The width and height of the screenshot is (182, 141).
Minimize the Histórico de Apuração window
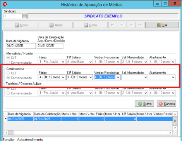[157, 3]
